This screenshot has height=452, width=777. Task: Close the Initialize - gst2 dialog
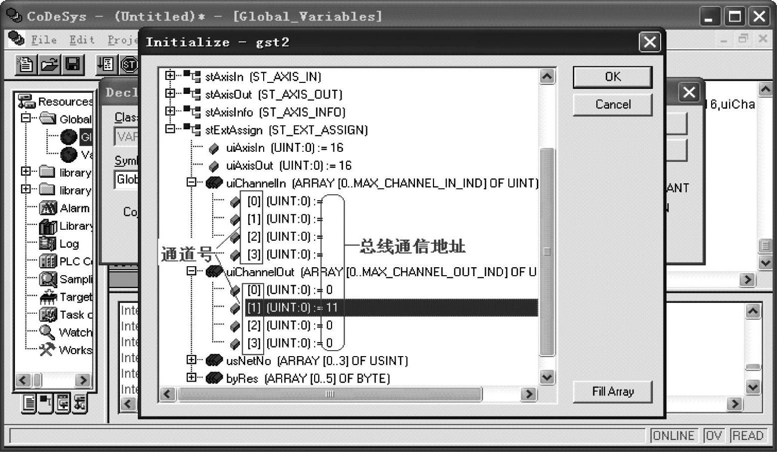click(650, 42)
